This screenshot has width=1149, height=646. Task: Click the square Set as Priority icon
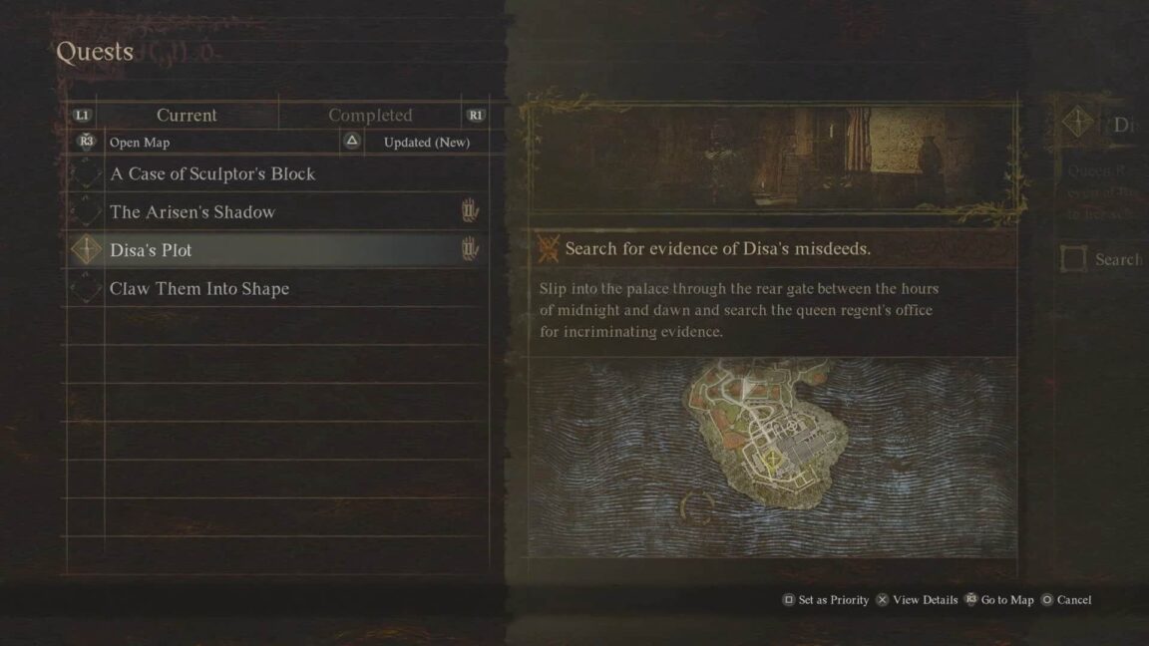[789, 600]
